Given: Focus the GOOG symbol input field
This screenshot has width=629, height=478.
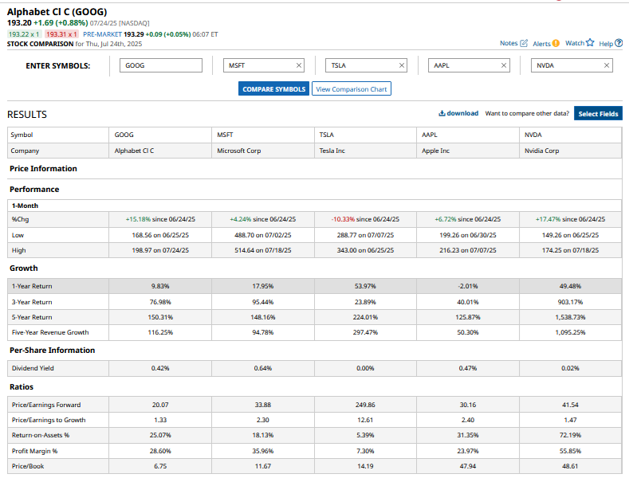Looking at the screenshot, I should point(161,65).
